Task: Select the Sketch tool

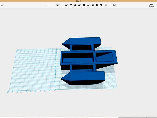Action: pyautogui.click(x=71, y=5)
